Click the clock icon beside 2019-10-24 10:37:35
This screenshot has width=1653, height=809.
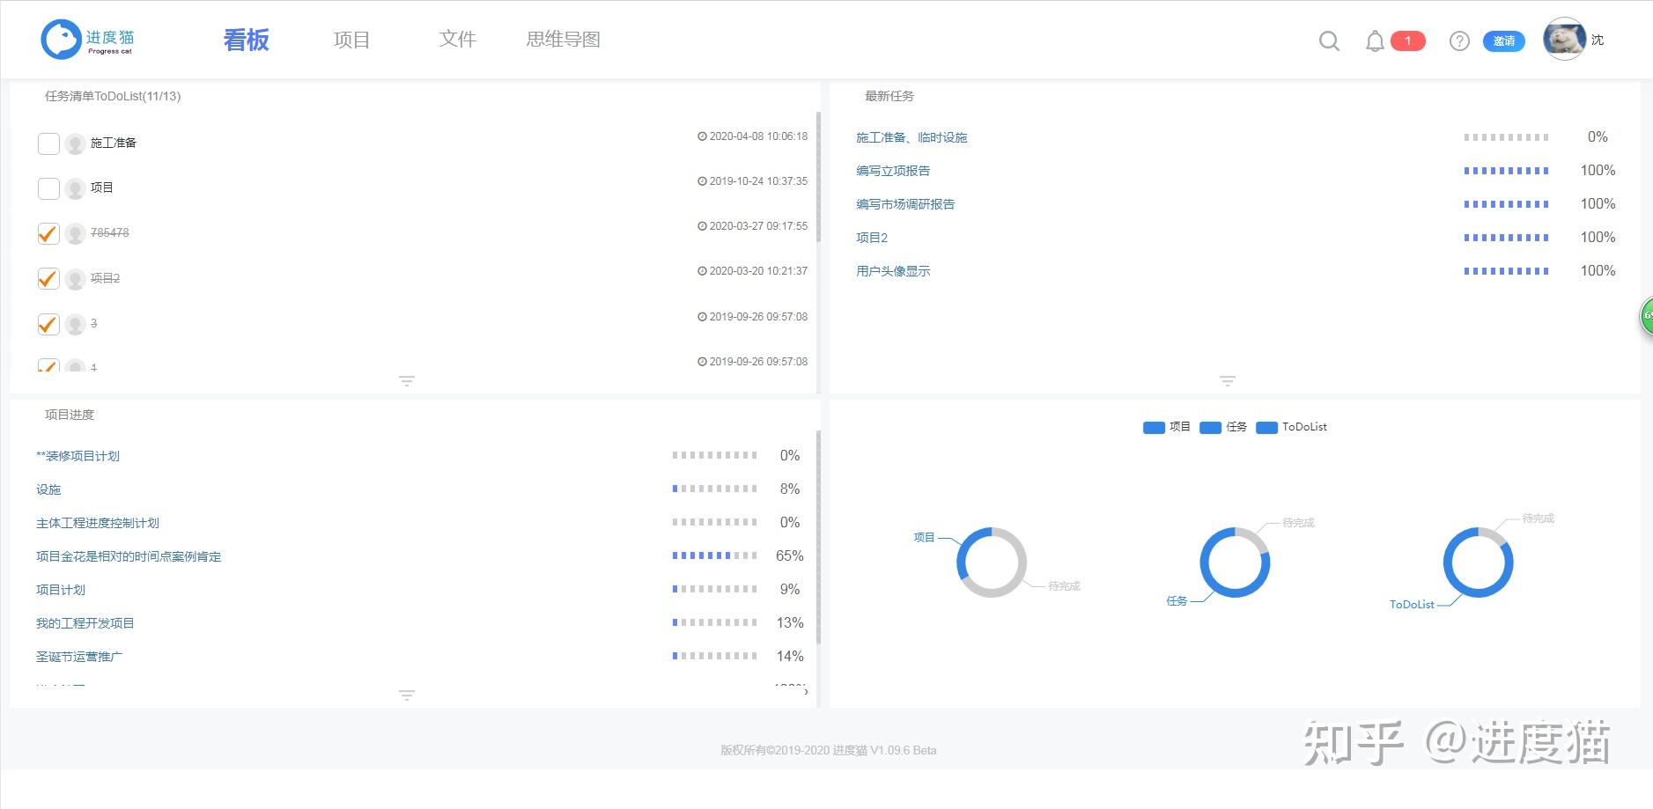pyautogui.click(x=702, y=181)
